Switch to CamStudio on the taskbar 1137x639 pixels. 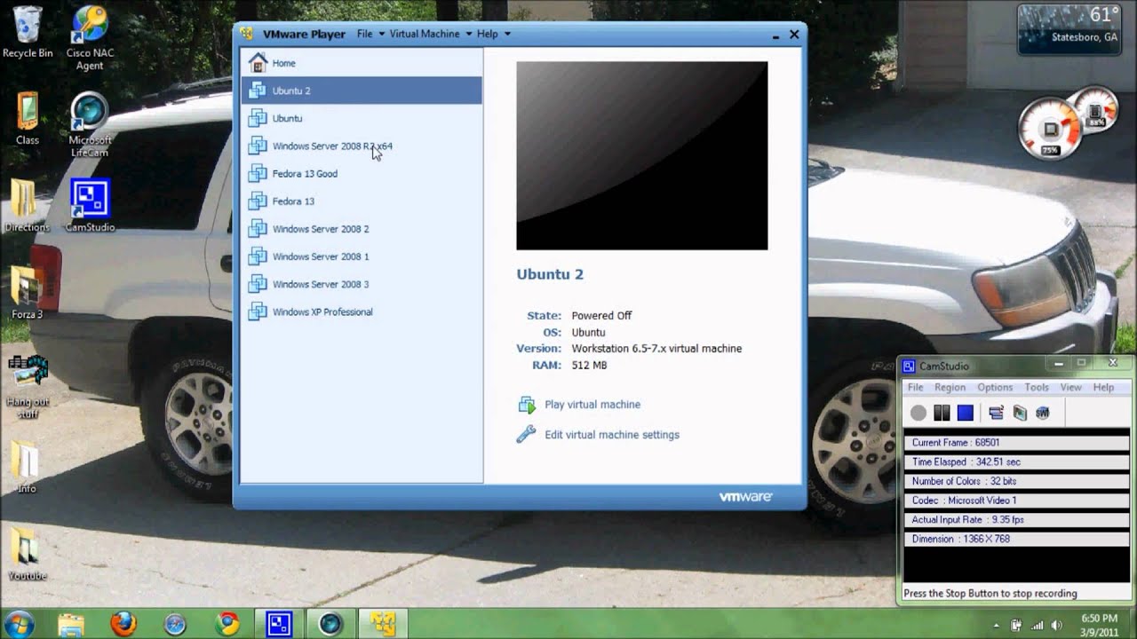tap(279, 624)
